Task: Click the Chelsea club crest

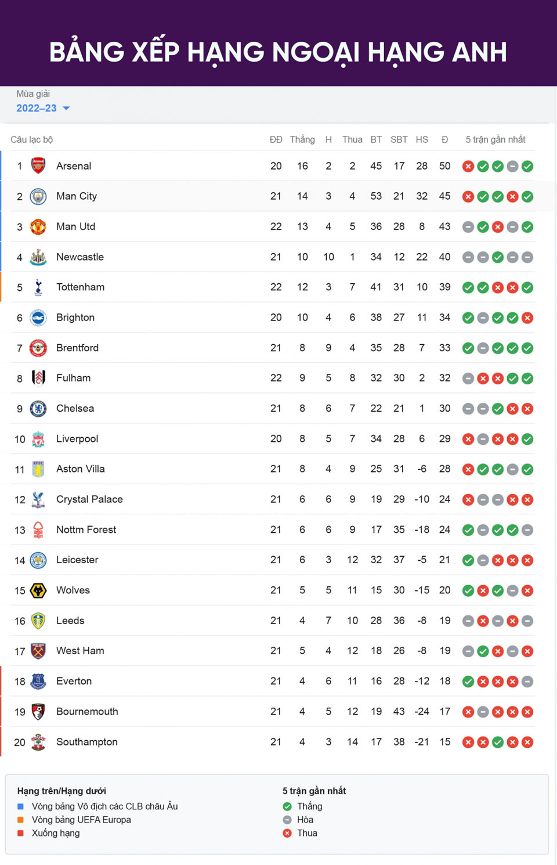Action: coord(38,409)
